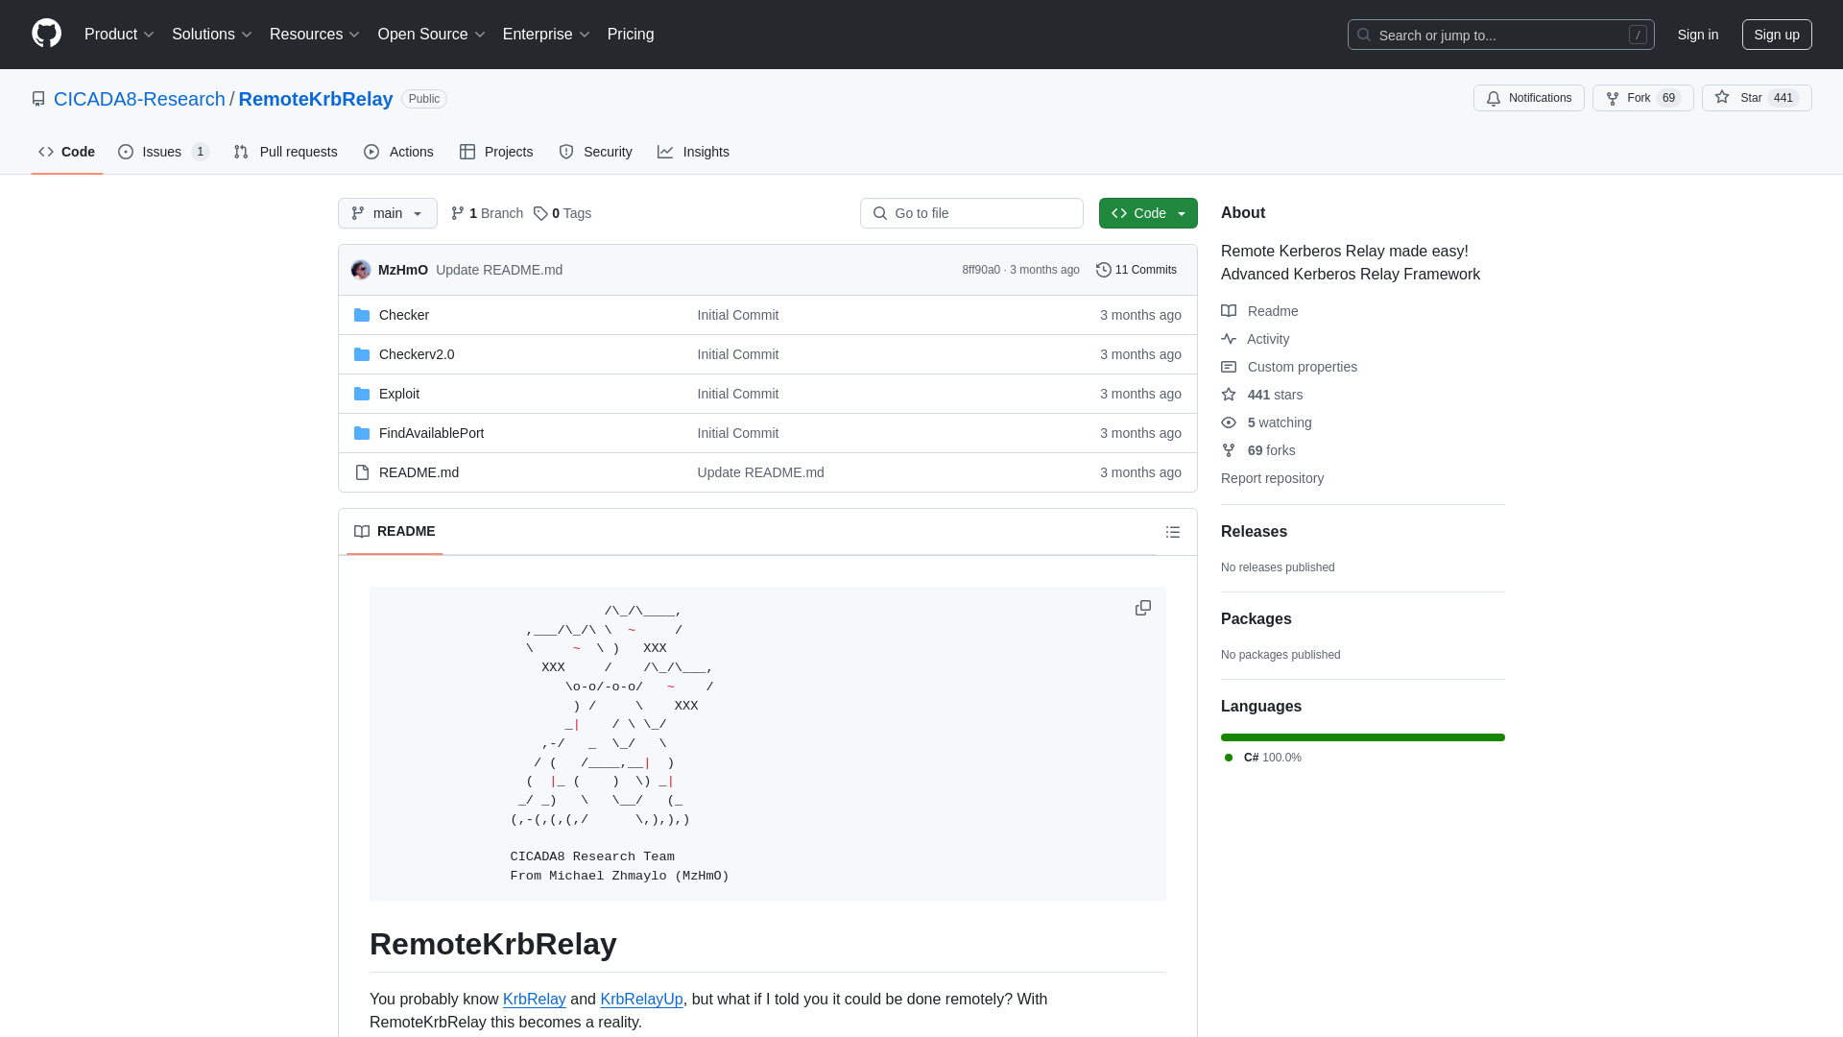1843x1037 pixels.
Task: Expand the 1 Branch dropdown
Action: tap(486, 213)
